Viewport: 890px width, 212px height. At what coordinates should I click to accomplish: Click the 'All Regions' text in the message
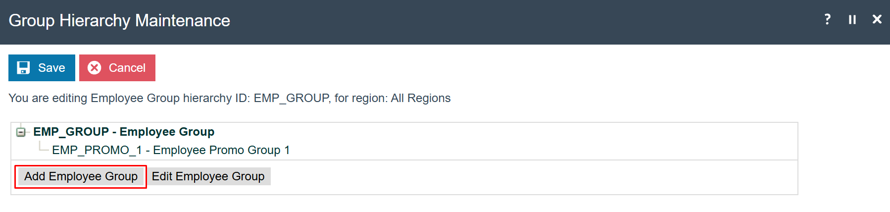(x=421, y=98)
